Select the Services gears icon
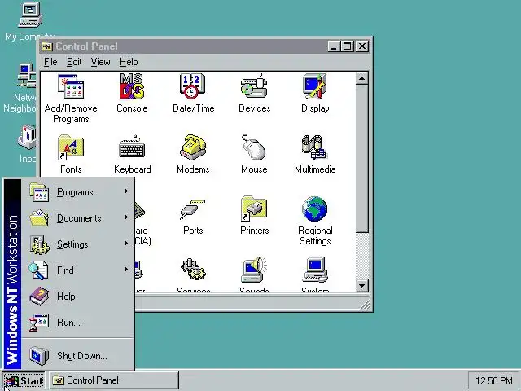Screen dimensions: 521x391 [x=193, y=269]
